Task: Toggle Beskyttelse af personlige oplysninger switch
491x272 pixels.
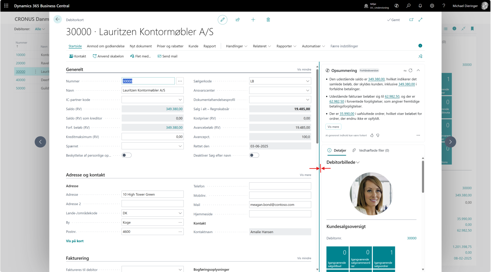Action: click(x=126, y=155)
